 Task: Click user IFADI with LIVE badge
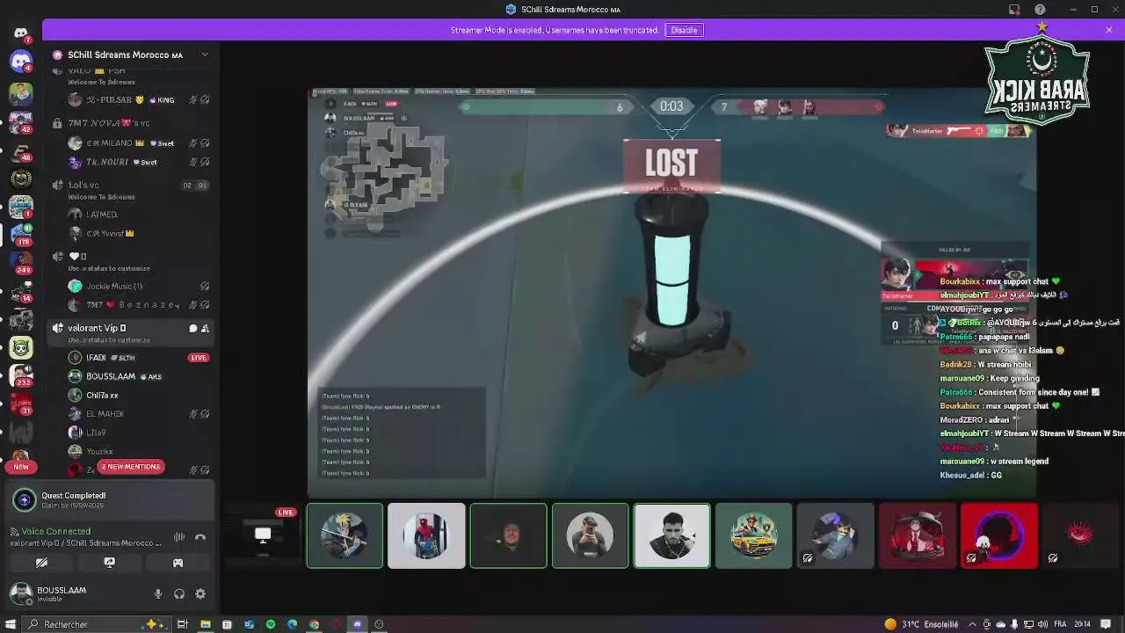coord(132,358)
